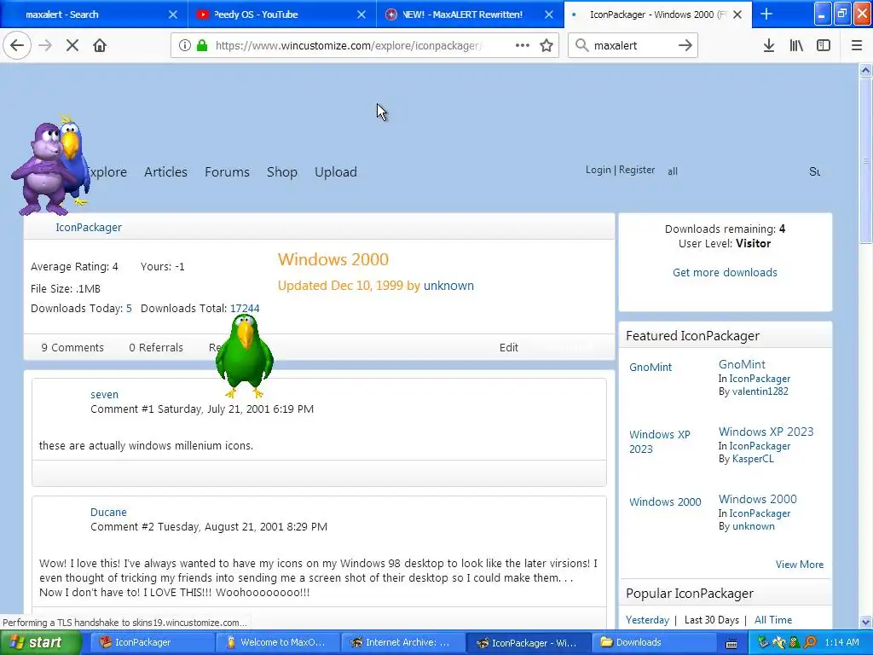Open Downloads folder taskbar window

(x=654, y=642)
